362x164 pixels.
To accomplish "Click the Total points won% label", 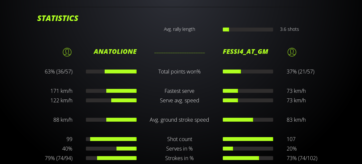I will [x=179, y=72].
